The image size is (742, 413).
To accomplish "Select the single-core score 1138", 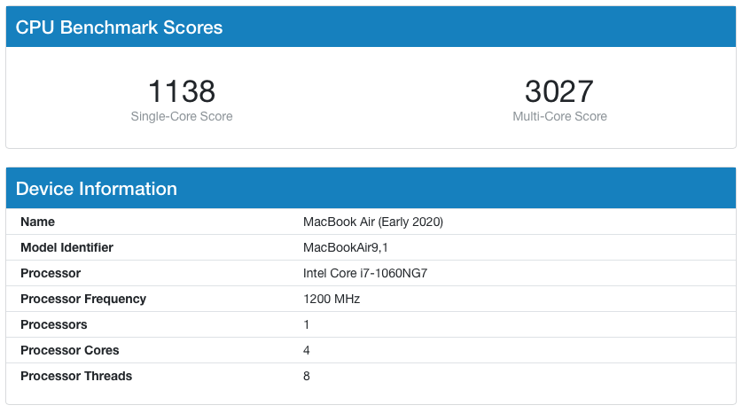I will point(182,90).
